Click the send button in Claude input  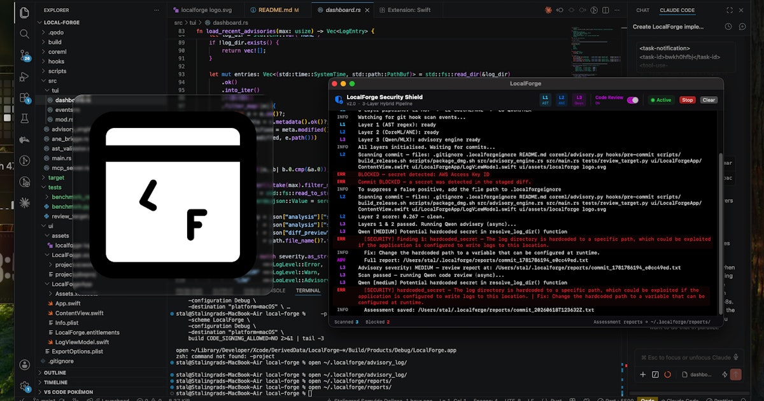736,375
